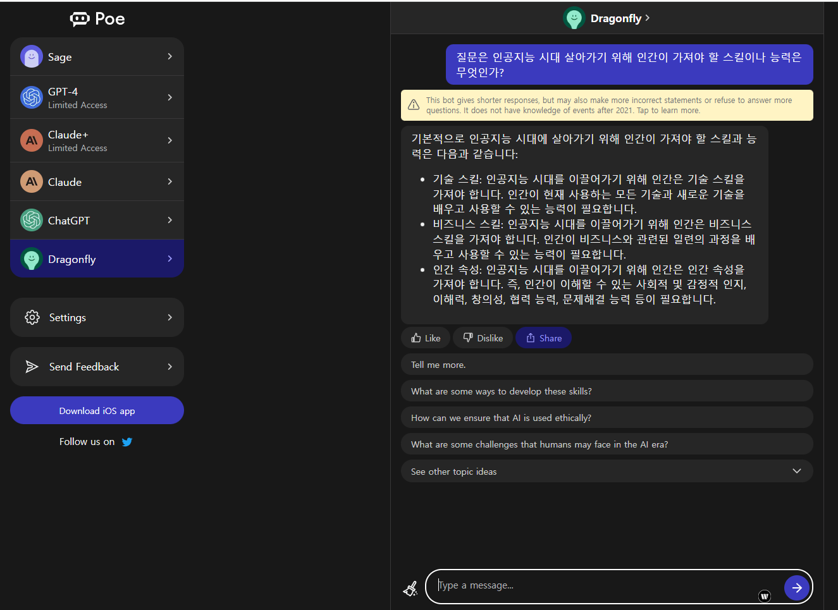This screenshot has height=610, width=838.
Task: Expand the Claude row chevron
Action: coord(169,181)
